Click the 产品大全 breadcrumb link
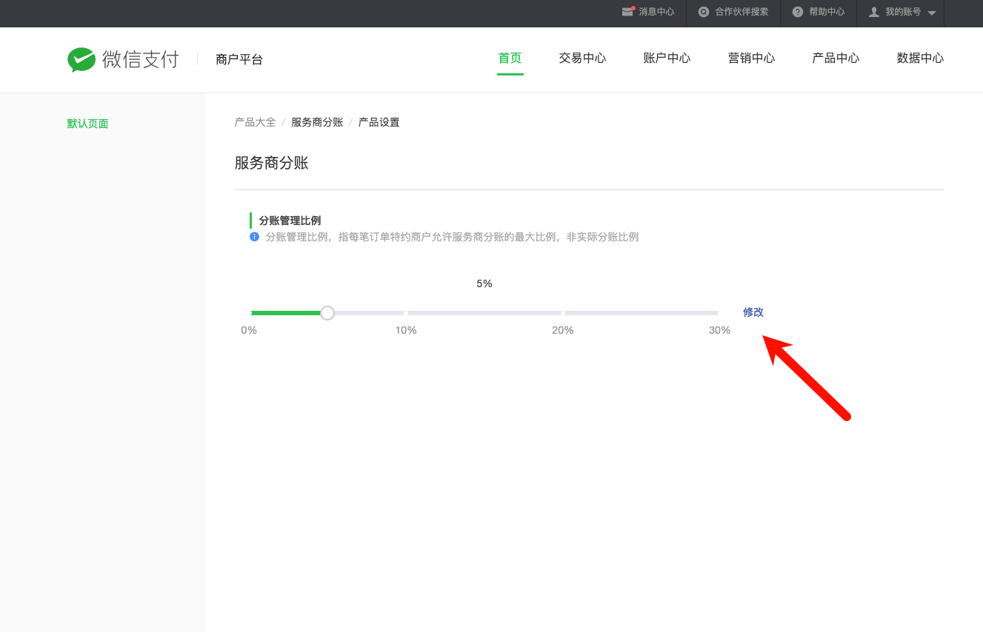Screen dimensions: 983x632 255,122
